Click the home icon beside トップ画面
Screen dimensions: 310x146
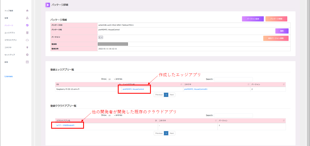(x=27, y=11)
